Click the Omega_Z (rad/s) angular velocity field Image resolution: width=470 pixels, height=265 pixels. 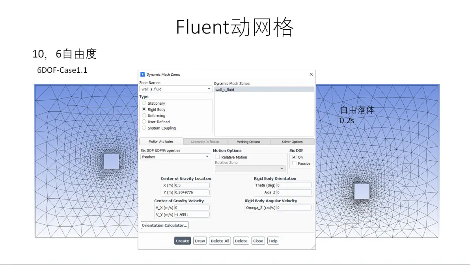tap(294, 208)
